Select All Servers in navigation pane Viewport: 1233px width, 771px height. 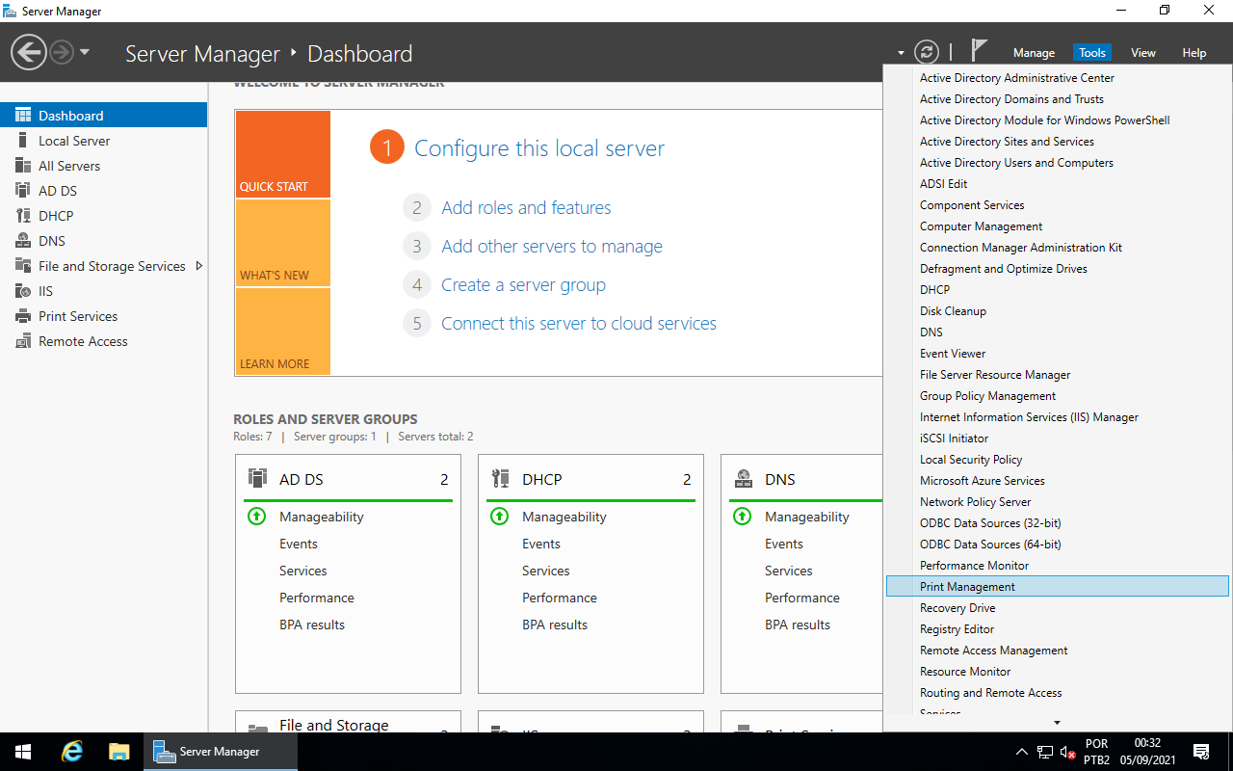click(69, 166)
